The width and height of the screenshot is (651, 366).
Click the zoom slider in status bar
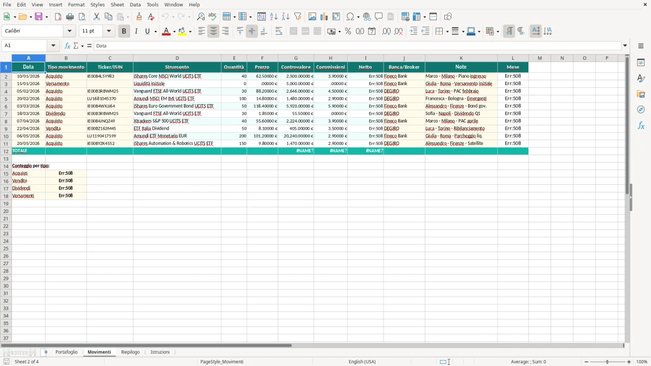[607, 362]
